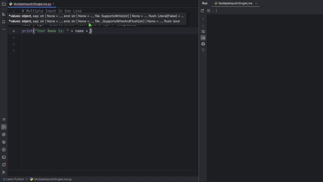Open the Terminal tool window

click(4, 157)
